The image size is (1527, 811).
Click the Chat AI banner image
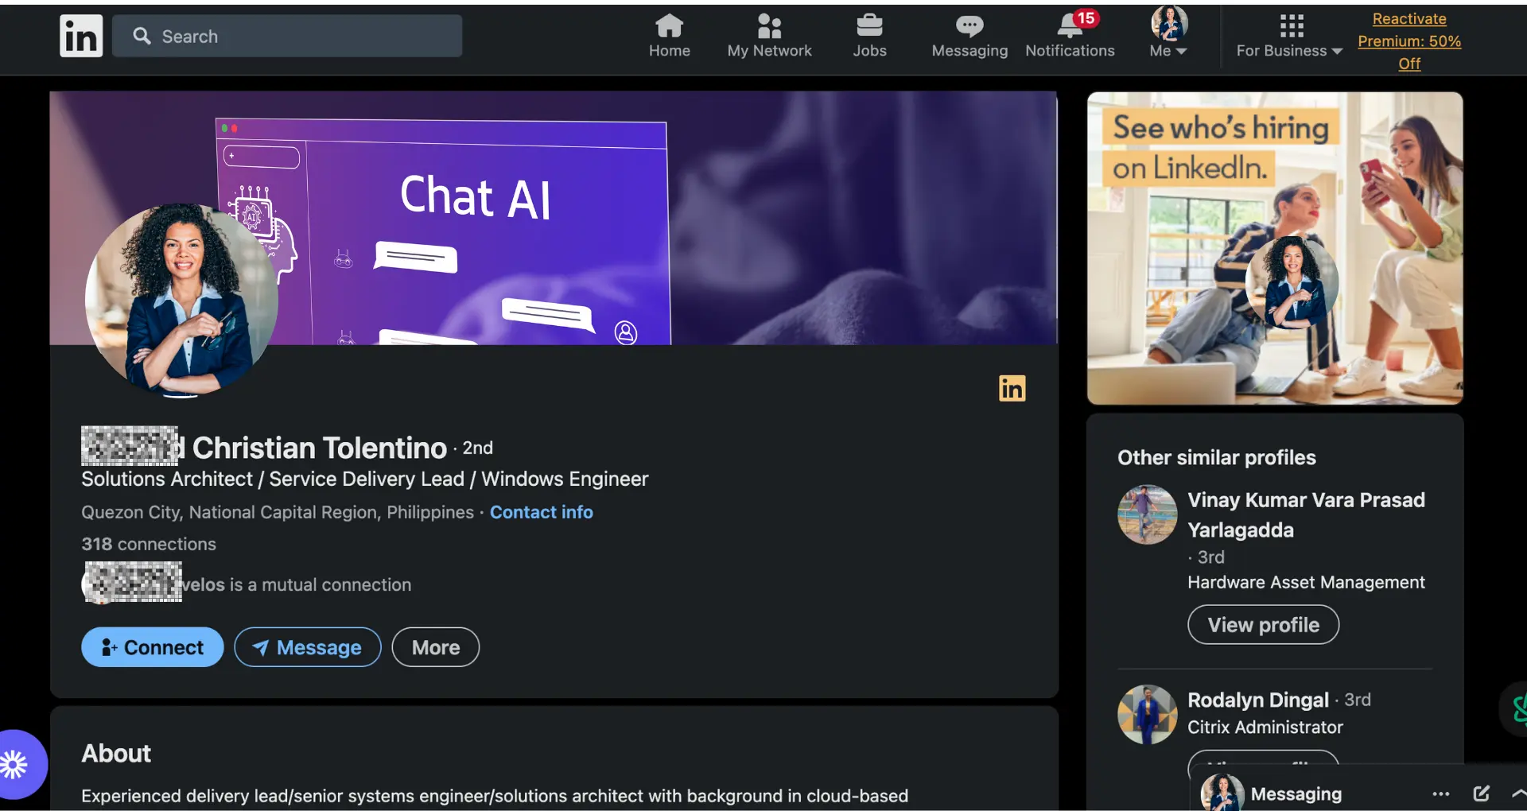pyautogui.click(x=554, y=218)
